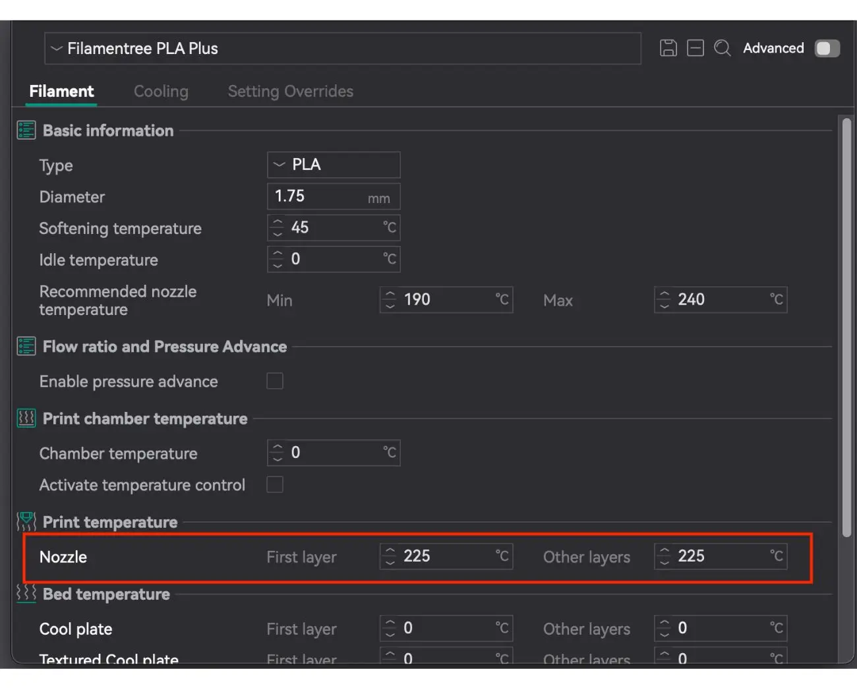Open the Filamentree PLA Plus preset dropdown
This screenshot has height=692, width=857.
(342, 49)
